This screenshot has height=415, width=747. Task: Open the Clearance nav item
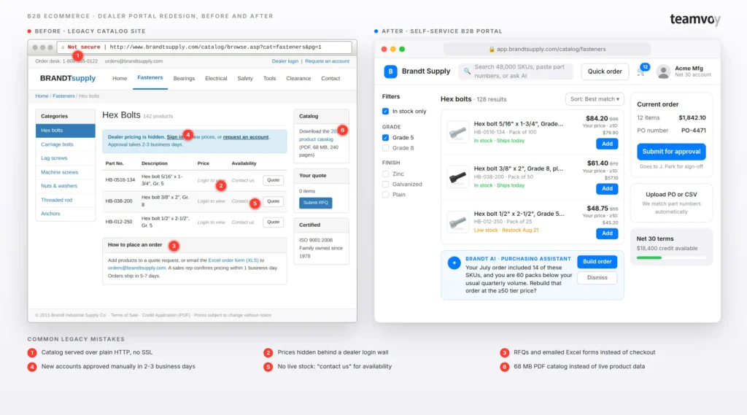pos(298,79)
